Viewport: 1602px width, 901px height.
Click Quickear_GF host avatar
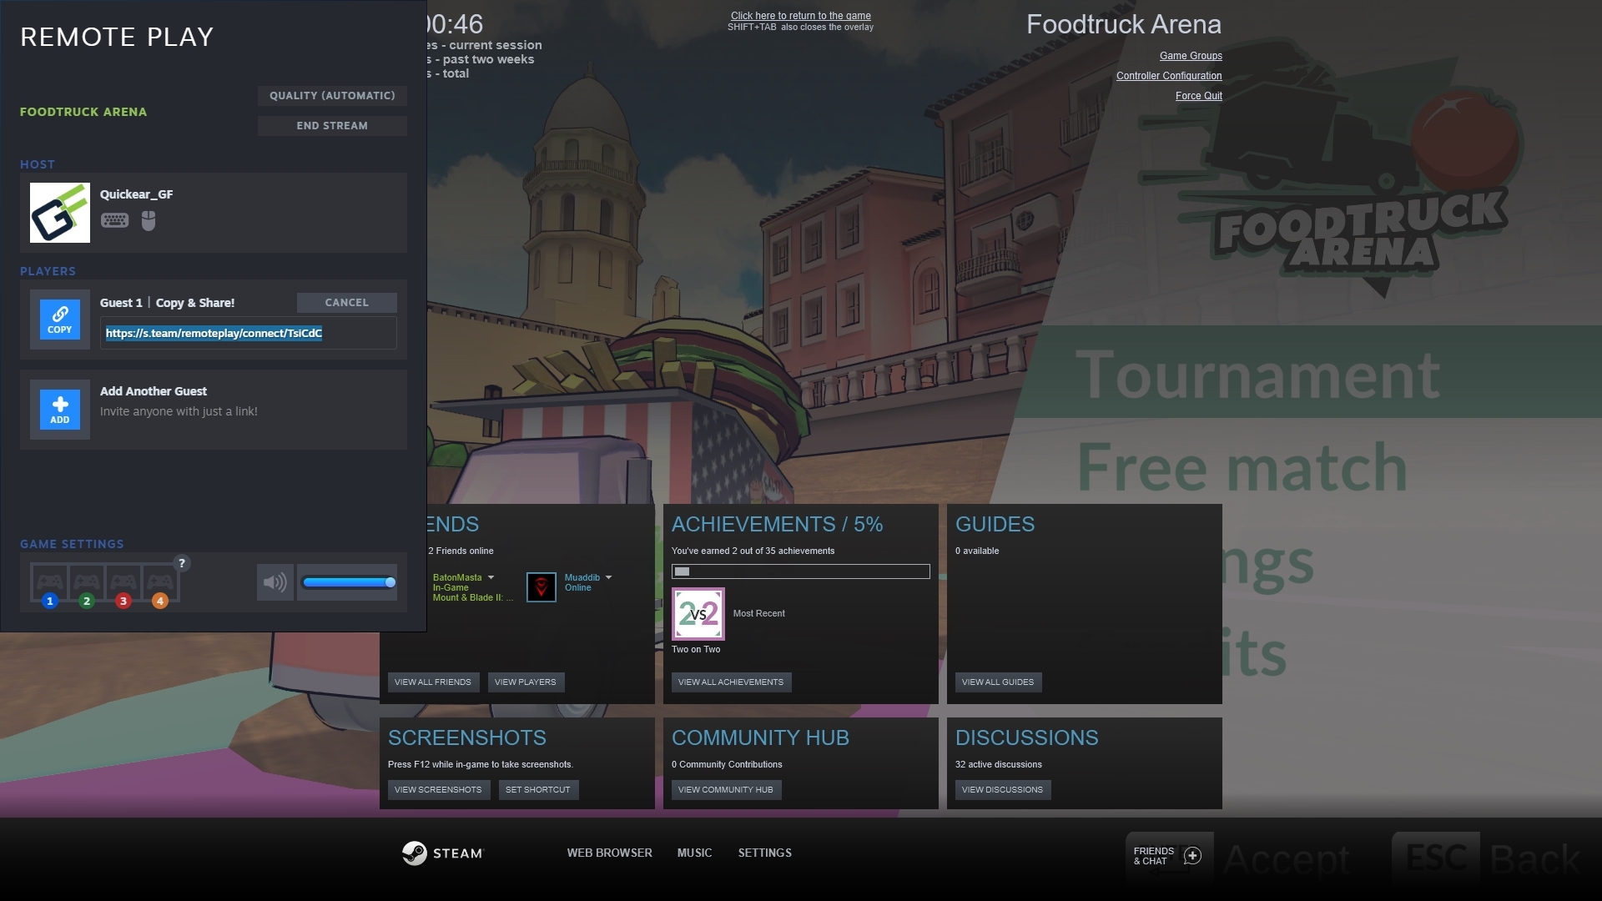(x=60, y=213)
